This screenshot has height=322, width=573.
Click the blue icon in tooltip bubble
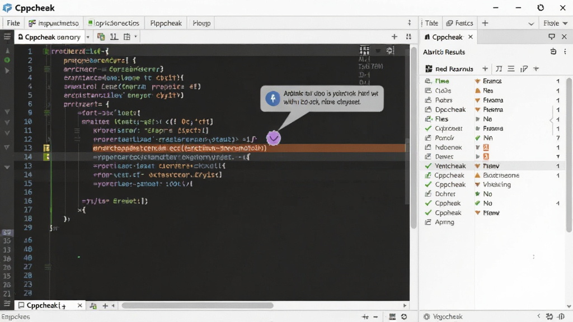click(273, 98)
